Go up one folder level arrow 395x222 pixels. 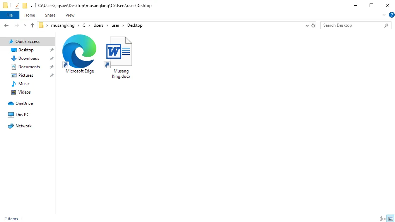(32, 25)
